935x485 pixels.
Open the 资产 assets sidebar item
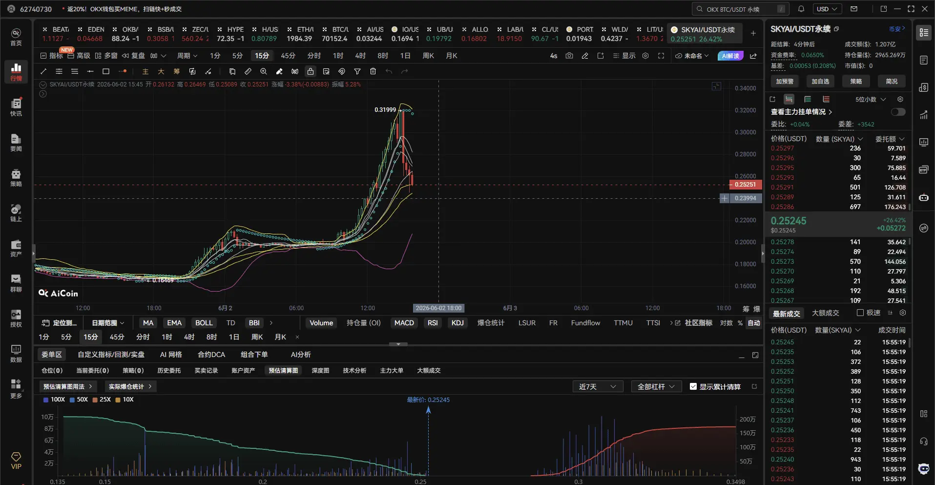click(x=16, y=248)
